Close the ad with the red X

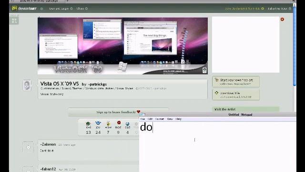click(282, 19)
